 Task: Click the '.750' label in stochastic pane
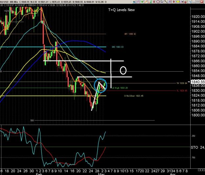(x=194, y=158)
